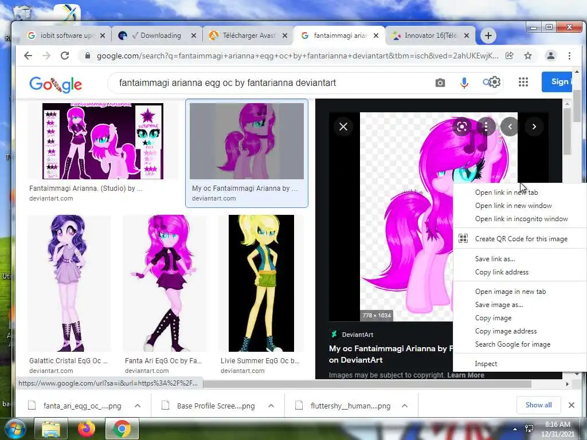Screen dimensions: 587x440
Task: Close the image preview panel
Action: click(x=343, y=127)
